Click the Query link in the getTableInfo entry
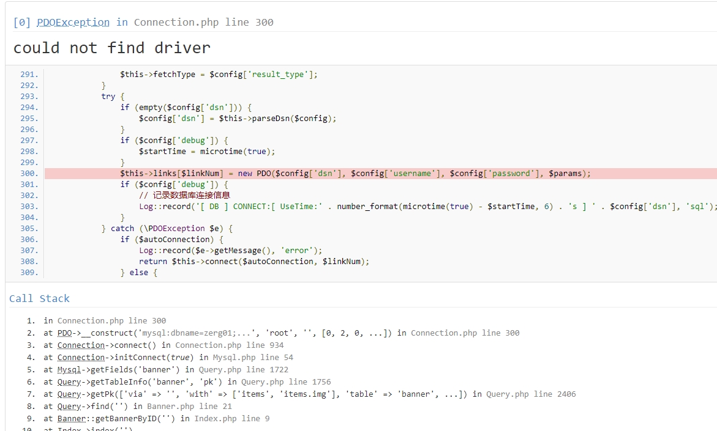This screenshot has height=431, width=717. [x=69, y=382]
